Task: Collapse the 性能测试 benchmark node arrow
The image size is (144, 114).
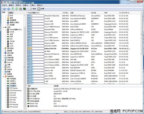Action: (x=3, y=77)
